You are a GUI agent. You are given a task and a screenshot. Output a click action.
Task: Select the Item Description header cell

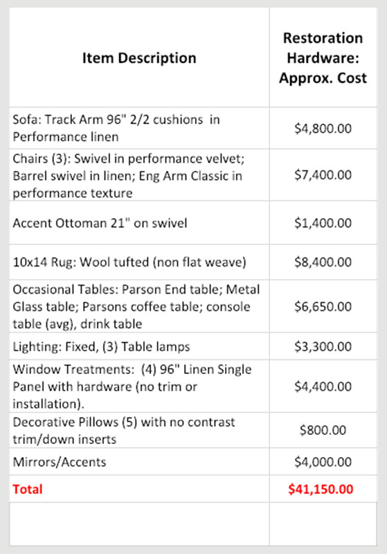coord(139,57)
